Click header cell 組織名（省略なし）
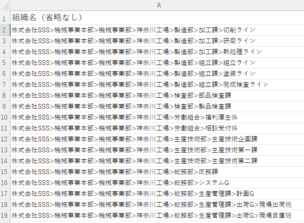This screenshot has width=304, height=223. click(x=157, y=17)
